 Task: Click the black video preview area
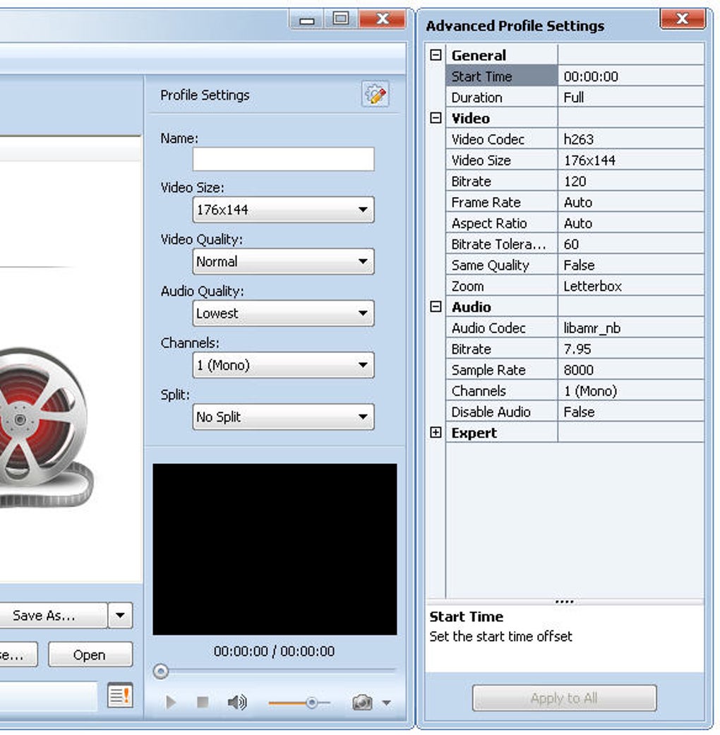(x=275, y=549)
